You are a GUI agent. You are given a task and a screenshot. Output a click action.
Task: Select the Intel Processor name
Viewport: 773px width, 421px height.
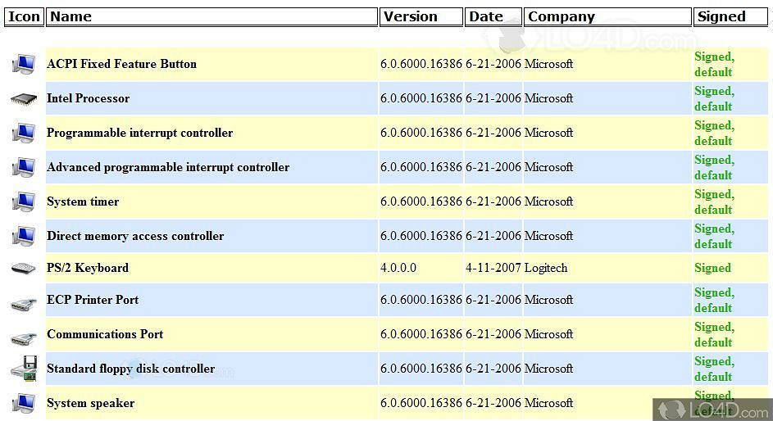click(89, 98)
